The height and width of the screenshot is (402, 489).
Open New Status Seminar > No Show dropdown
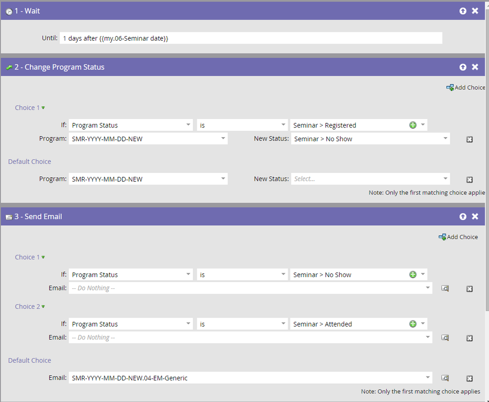click(370, 139)
